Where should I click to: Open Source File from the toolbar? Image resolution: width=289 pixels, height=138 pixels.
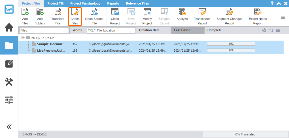[94, 12]
